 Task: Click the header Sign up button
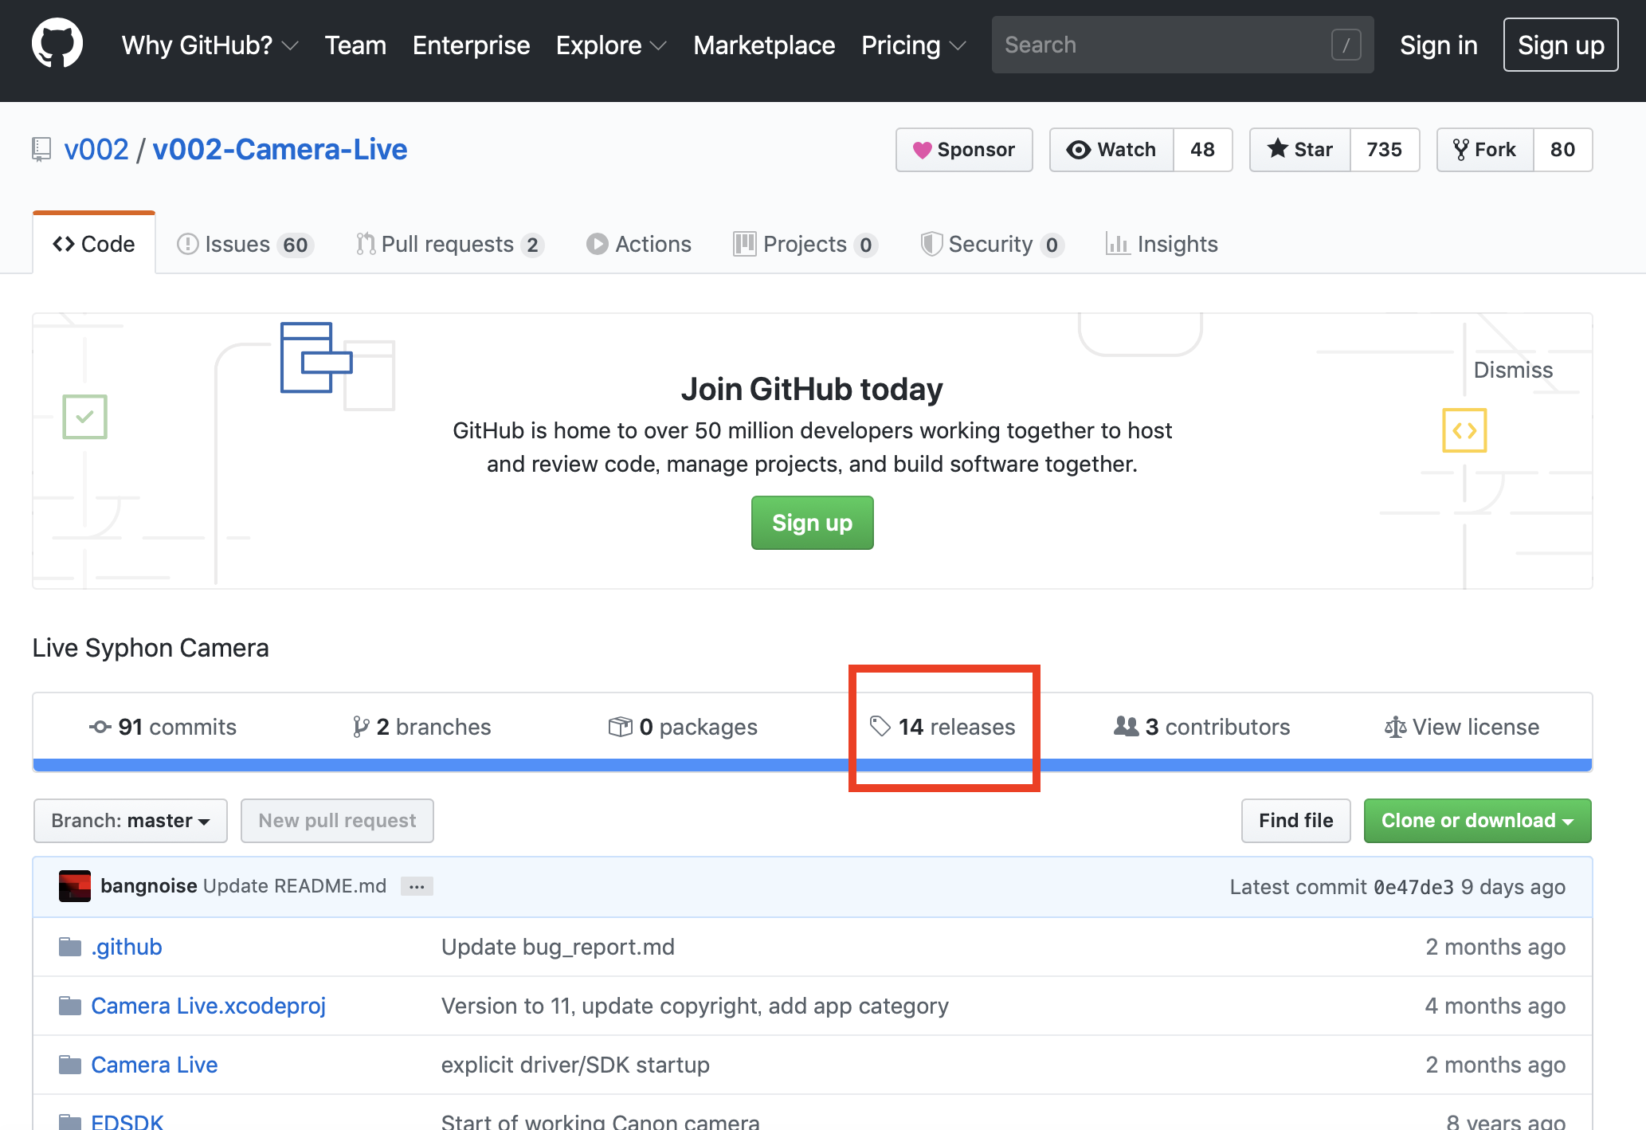pos(1561,45)
